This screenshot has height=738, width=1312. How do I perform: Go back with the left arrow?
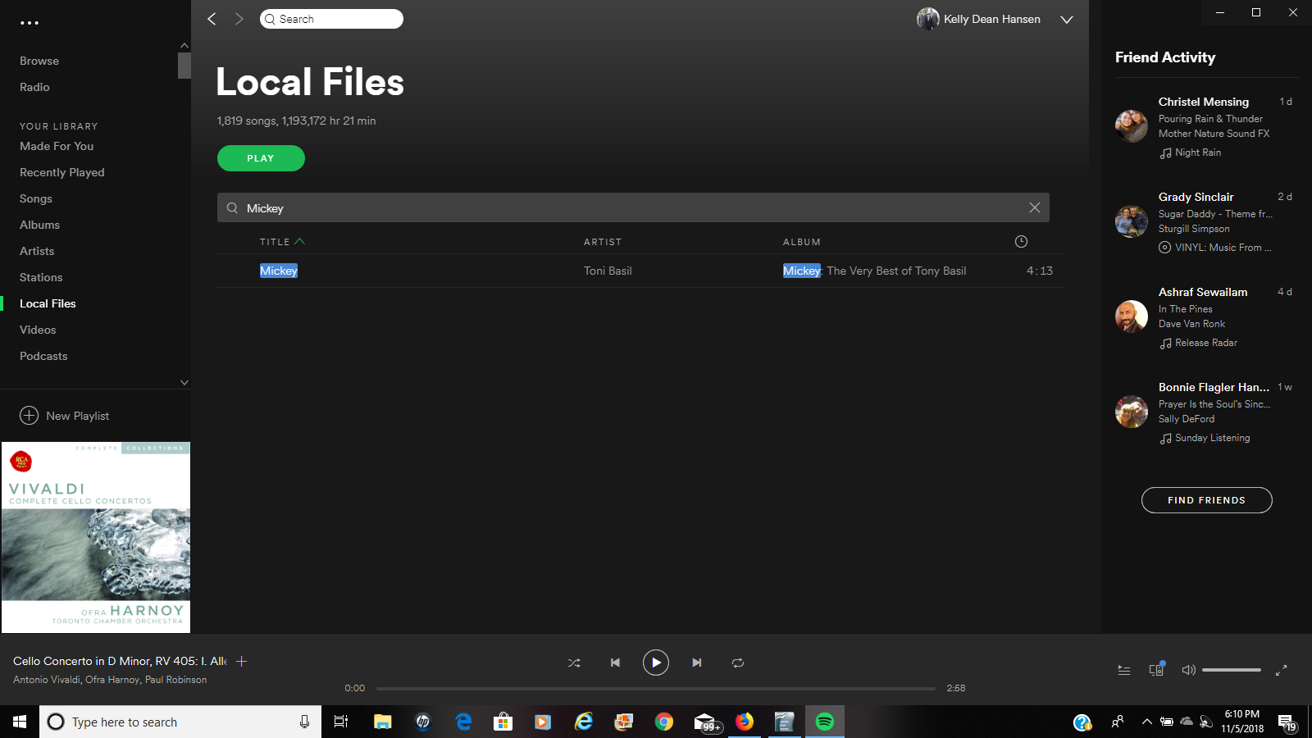click(x=212, y=19)
